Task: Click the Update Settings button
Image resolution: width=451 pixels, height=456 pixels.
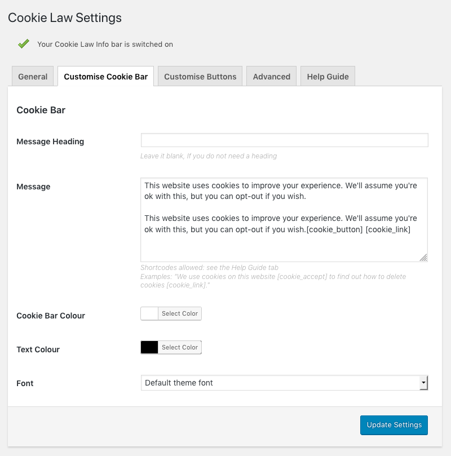Action: click(x=393, y=425)
